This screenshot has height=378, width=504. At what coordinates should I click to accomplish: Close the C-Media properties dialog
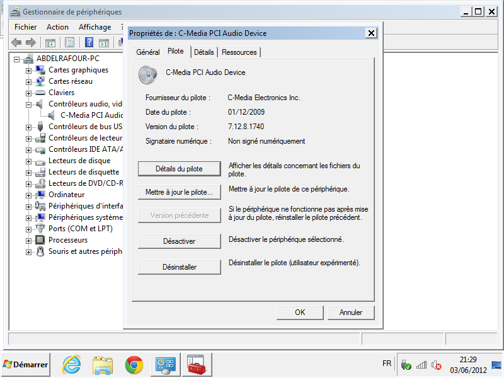click(371, 33)
